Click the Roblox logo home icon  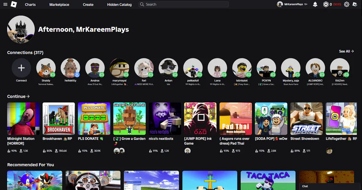pos(14,4)
